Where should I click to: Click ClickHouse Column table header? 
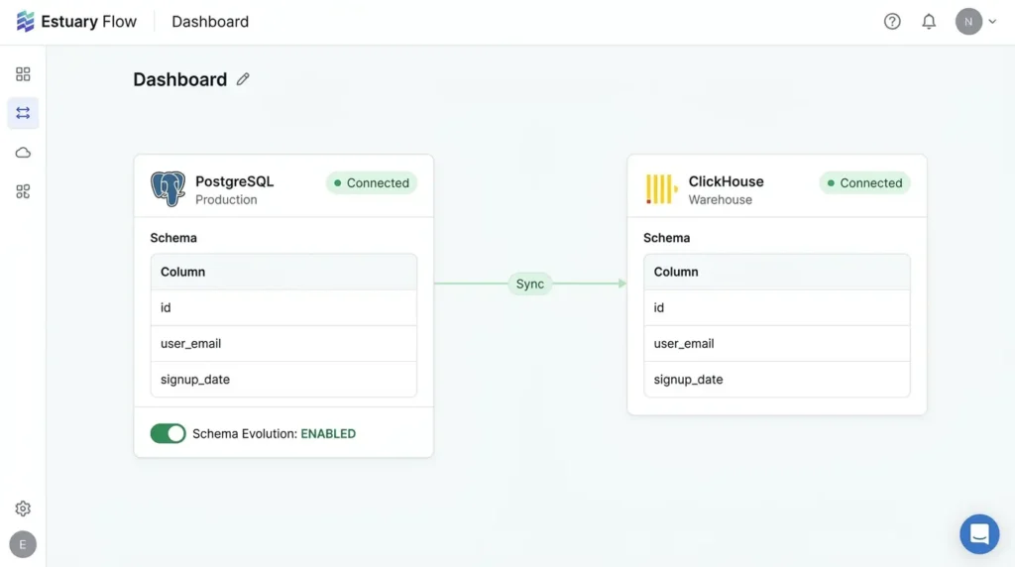(x=777, y=272)
